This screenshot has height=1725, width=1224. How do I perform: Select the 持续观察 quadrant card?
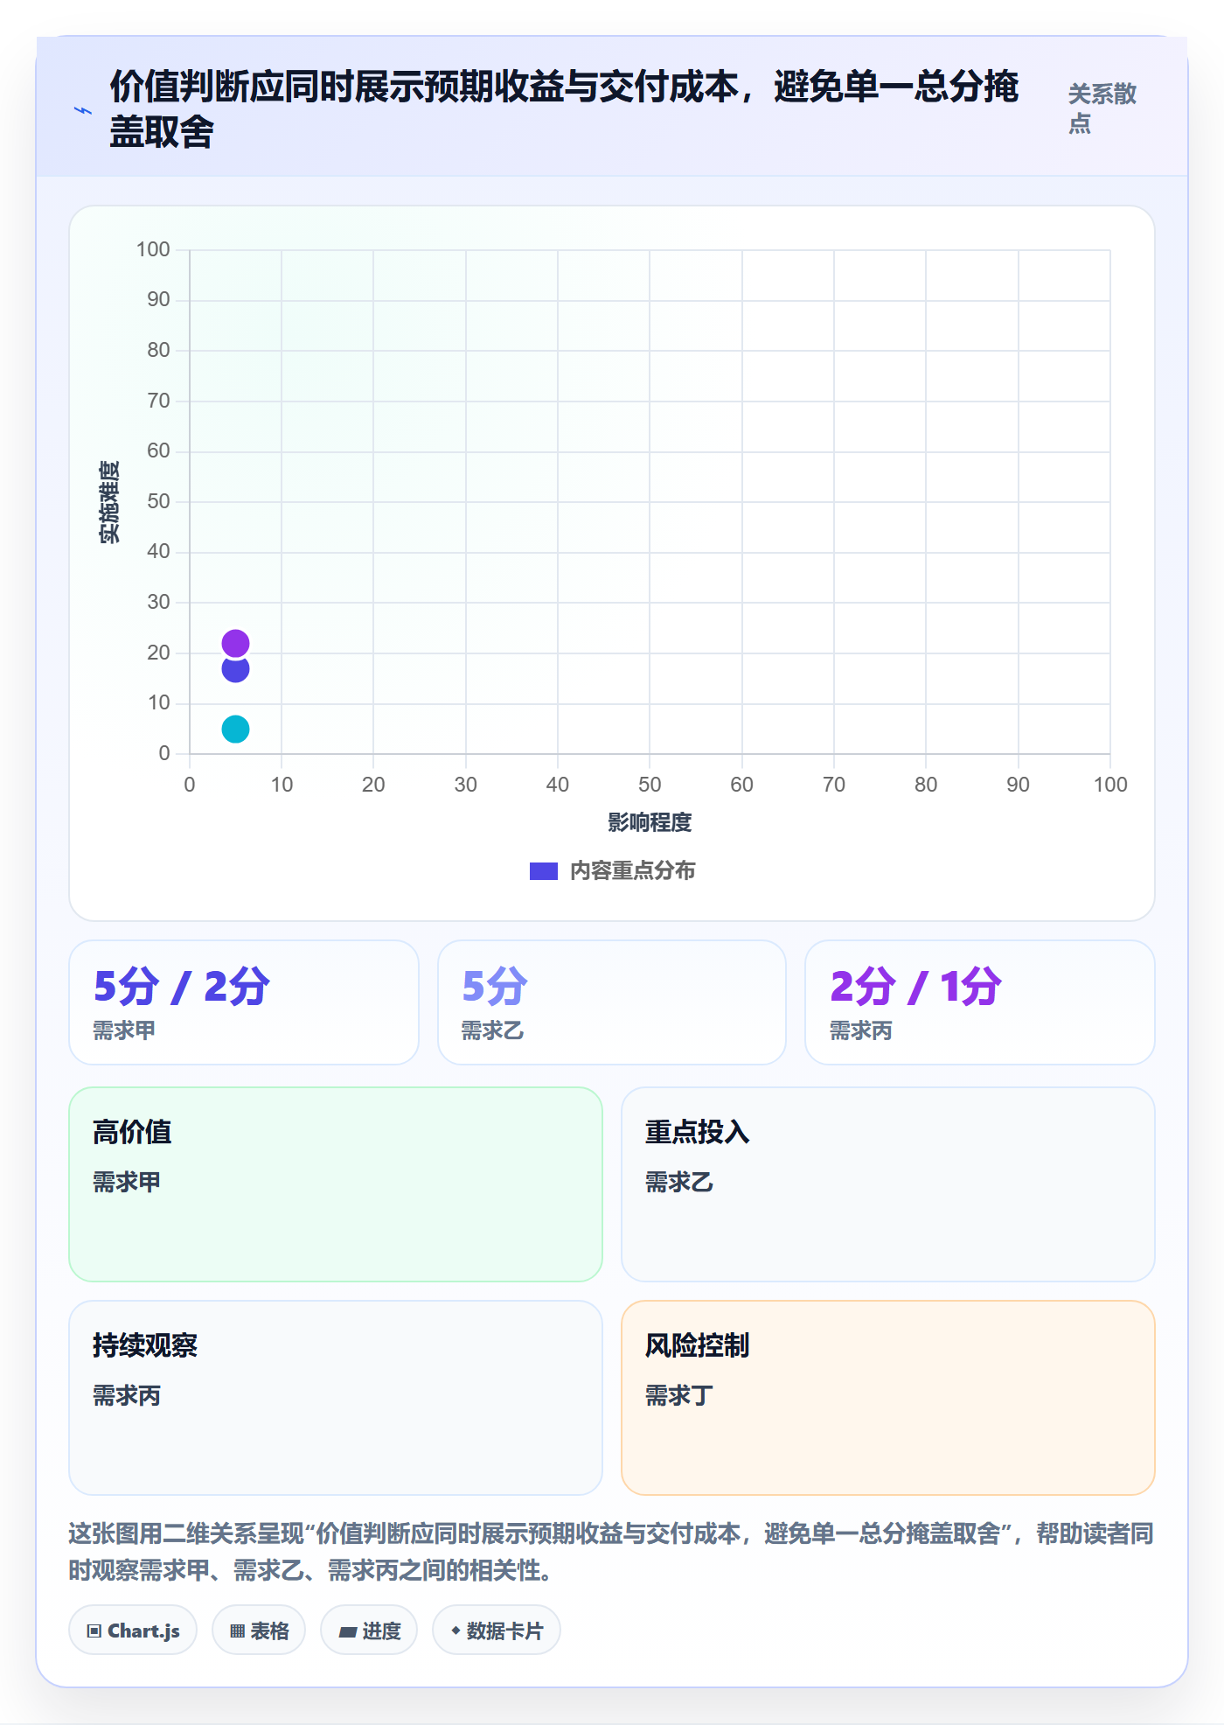tap(336, 1398)
